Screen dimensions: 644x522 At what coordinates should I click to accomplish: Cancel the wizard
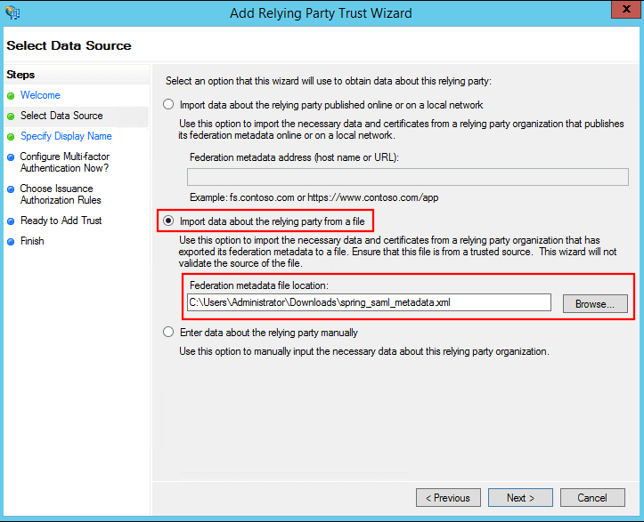click(x=592, y=497)
